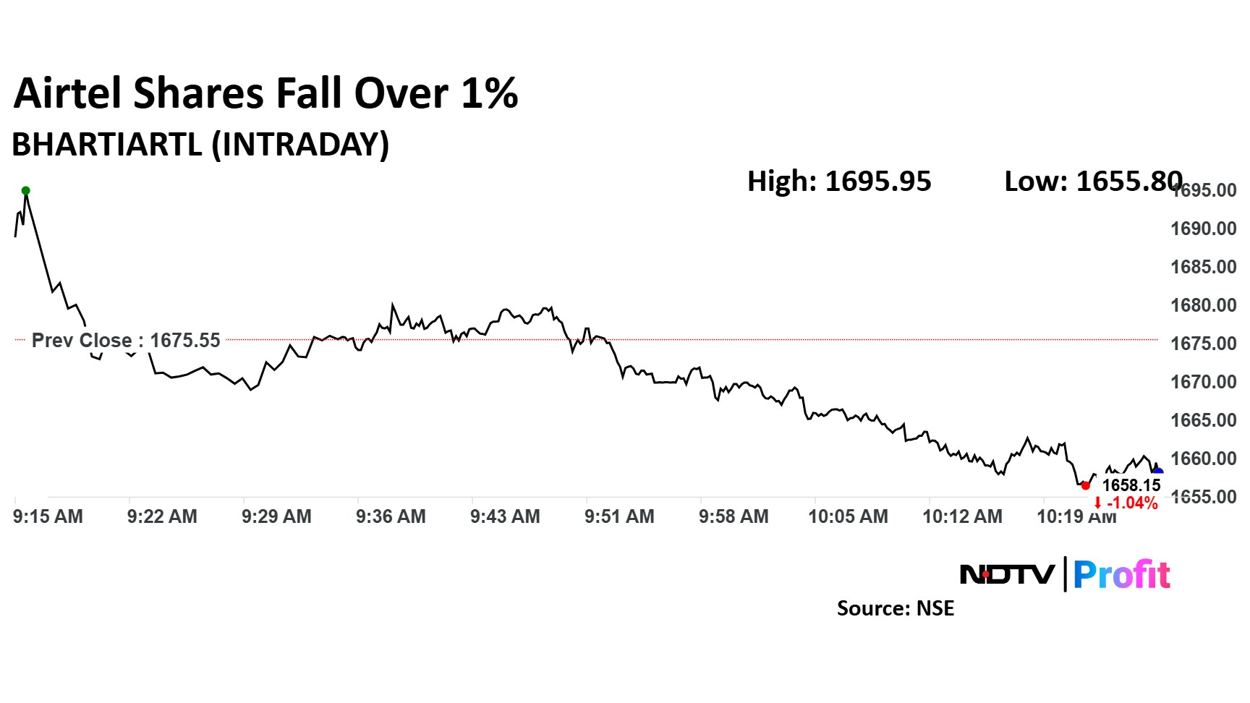Click the 1665.00 price axis label
Image resolution: width=1250 pixels, height=703 pixels.
(1204, 420)
